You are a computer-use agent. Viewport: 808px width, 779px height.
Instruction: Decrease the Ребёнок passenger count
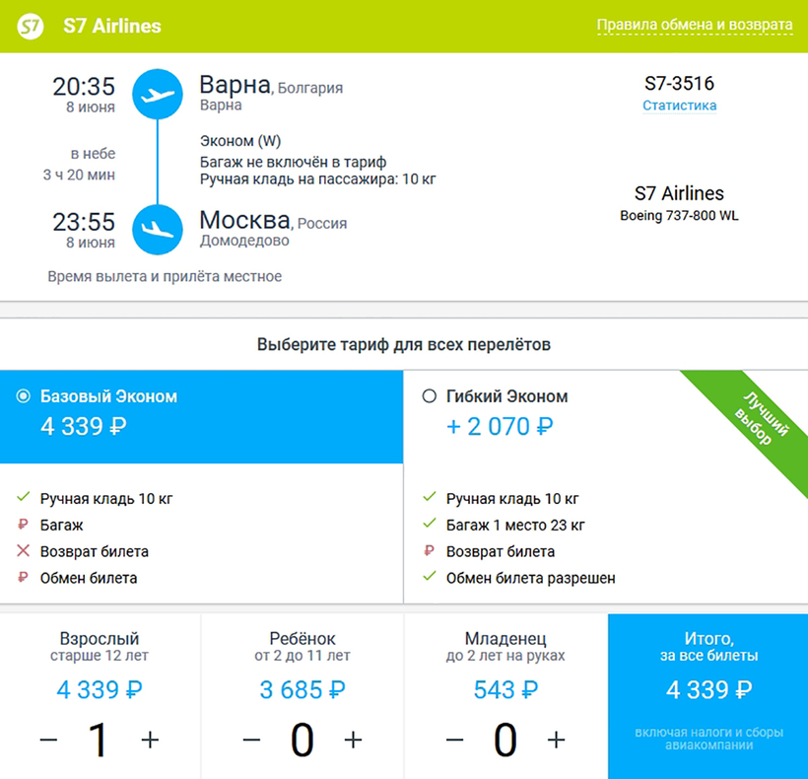251,741
